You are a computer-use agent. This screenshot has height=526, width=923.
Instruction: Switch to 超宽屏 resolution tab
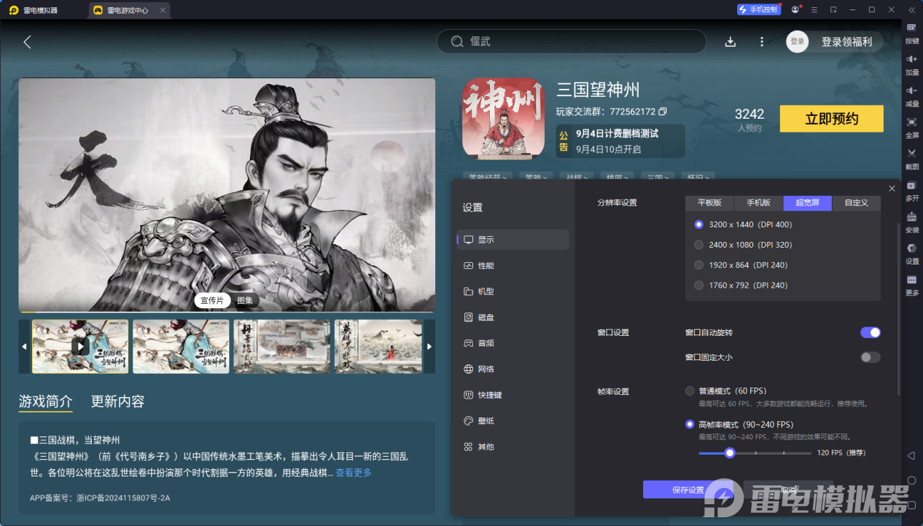(x=807, y=203)
